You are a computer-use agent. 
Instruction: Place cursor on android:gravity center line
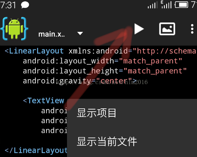pyautogui.click(x=80, y=81)
